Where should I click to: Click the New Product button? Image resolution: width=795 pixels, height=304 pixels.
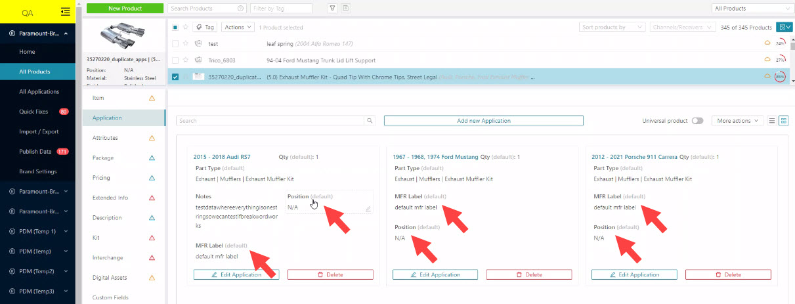123,9
